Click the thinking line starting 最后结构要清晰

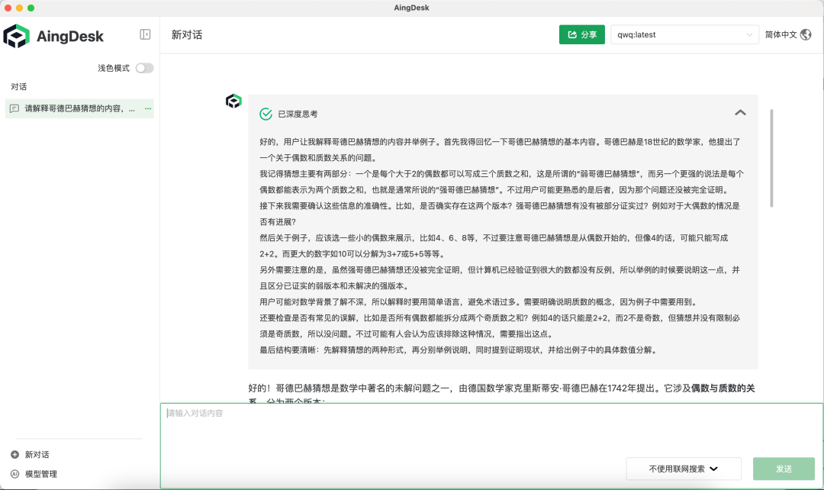pos(459,350)
